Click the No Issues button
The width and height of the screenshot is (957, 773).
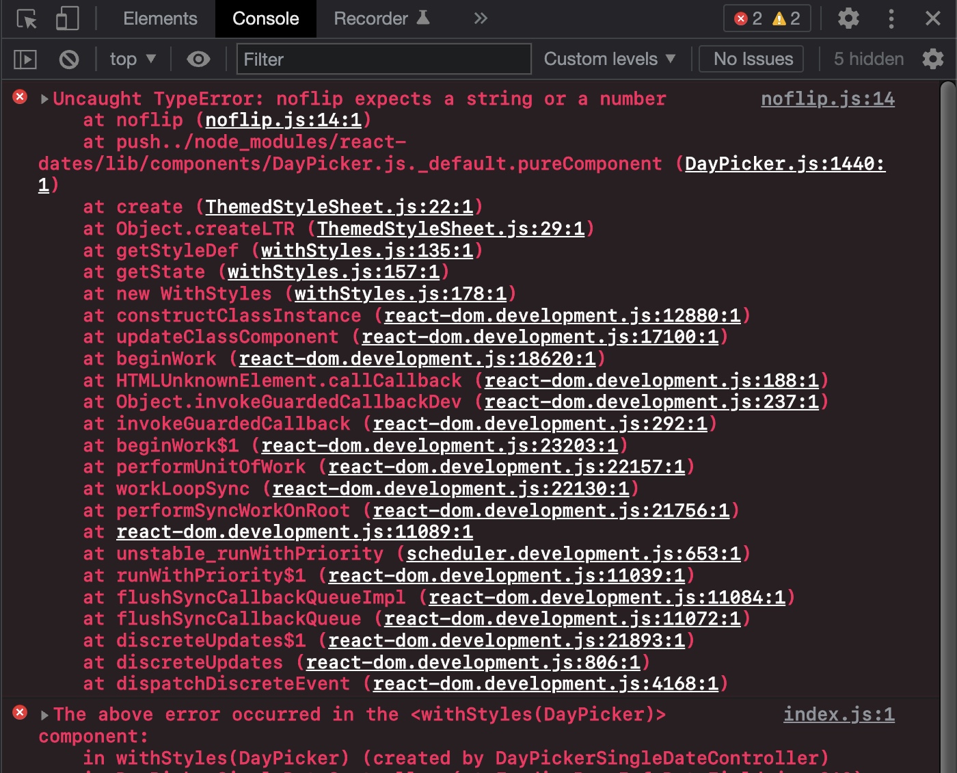coord(751,59)
